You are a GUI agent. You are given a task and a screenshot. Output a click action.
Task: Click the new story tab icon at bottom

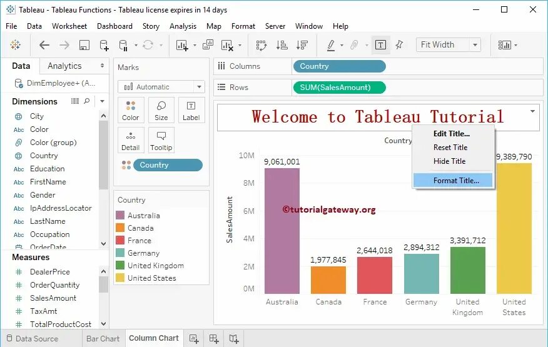[234, 338]
